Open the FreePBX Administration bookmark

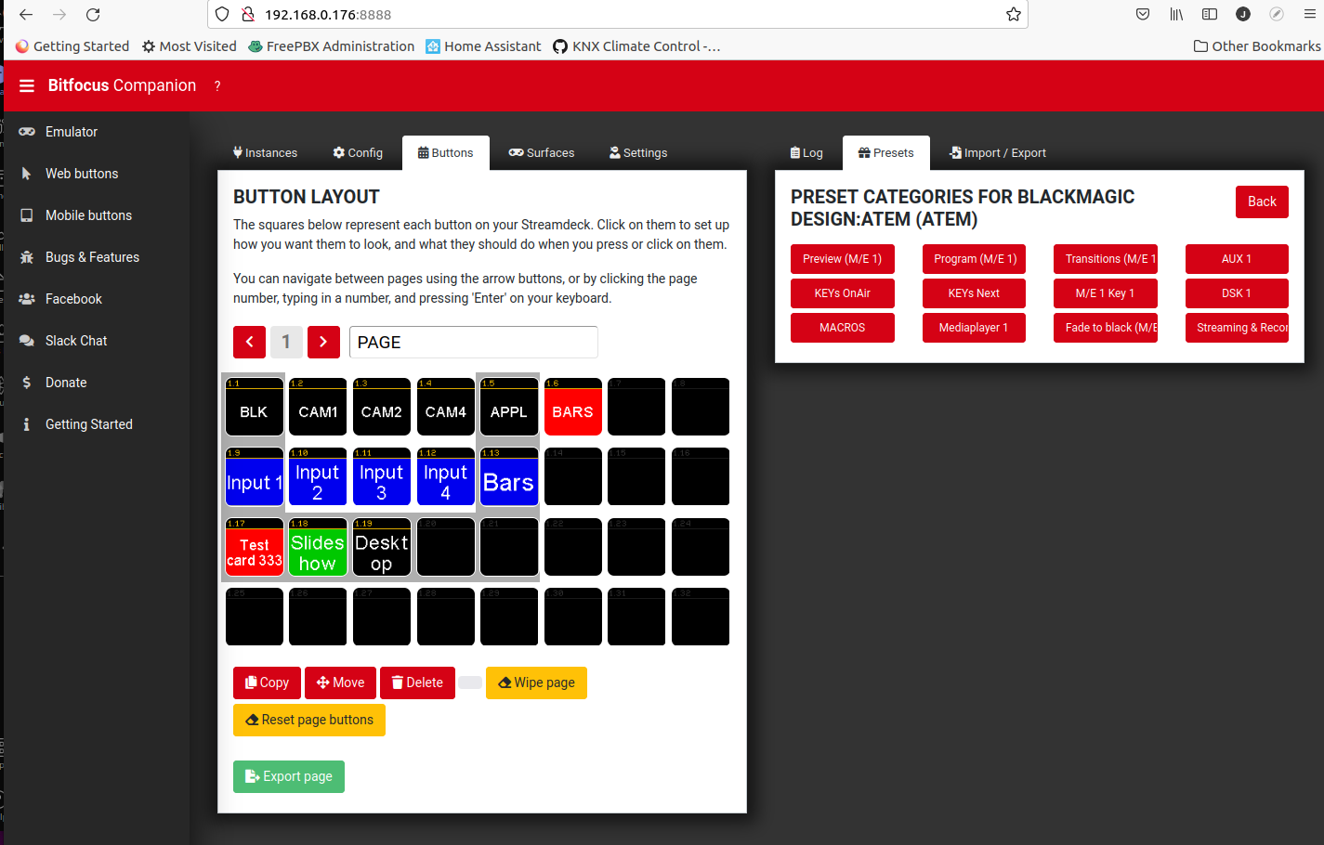332,46
